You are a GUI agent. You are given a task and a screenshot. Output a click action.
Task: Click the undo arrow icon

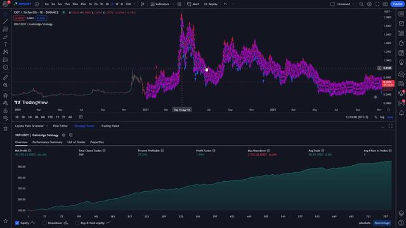click(225, 4)
